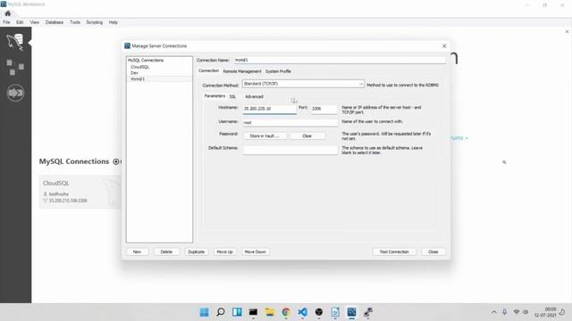Open the CloudSQL connection tile
Image resolution: width=572 pixels, height=321 pixels.
click(80, 192)
